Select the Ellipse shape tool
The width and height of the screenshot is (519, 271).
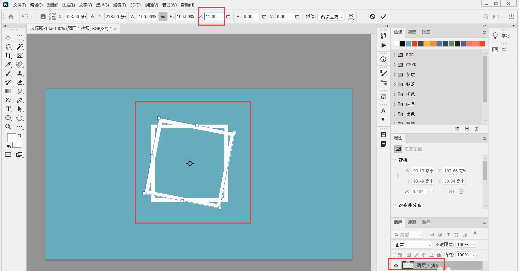8,118
